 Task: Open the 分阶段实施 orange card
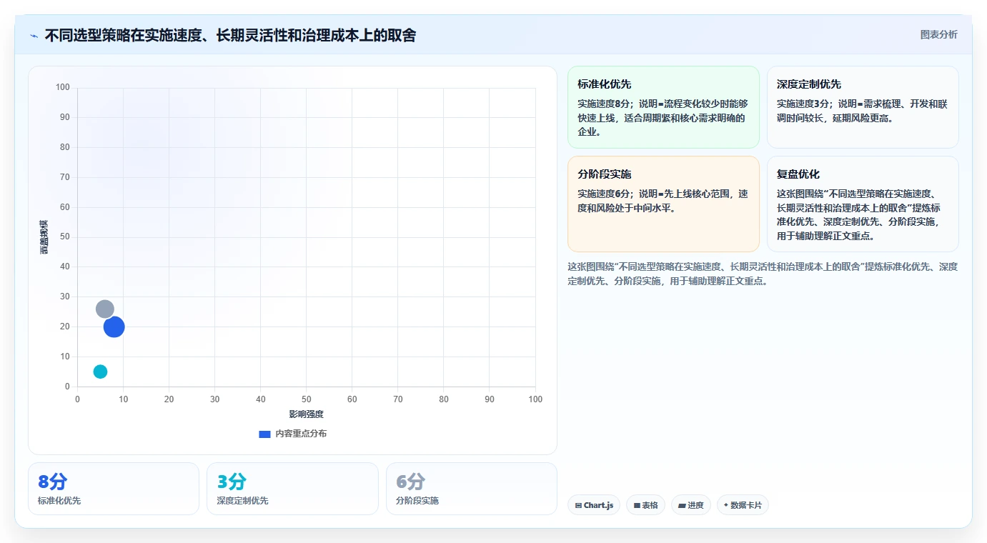[663, 204]
